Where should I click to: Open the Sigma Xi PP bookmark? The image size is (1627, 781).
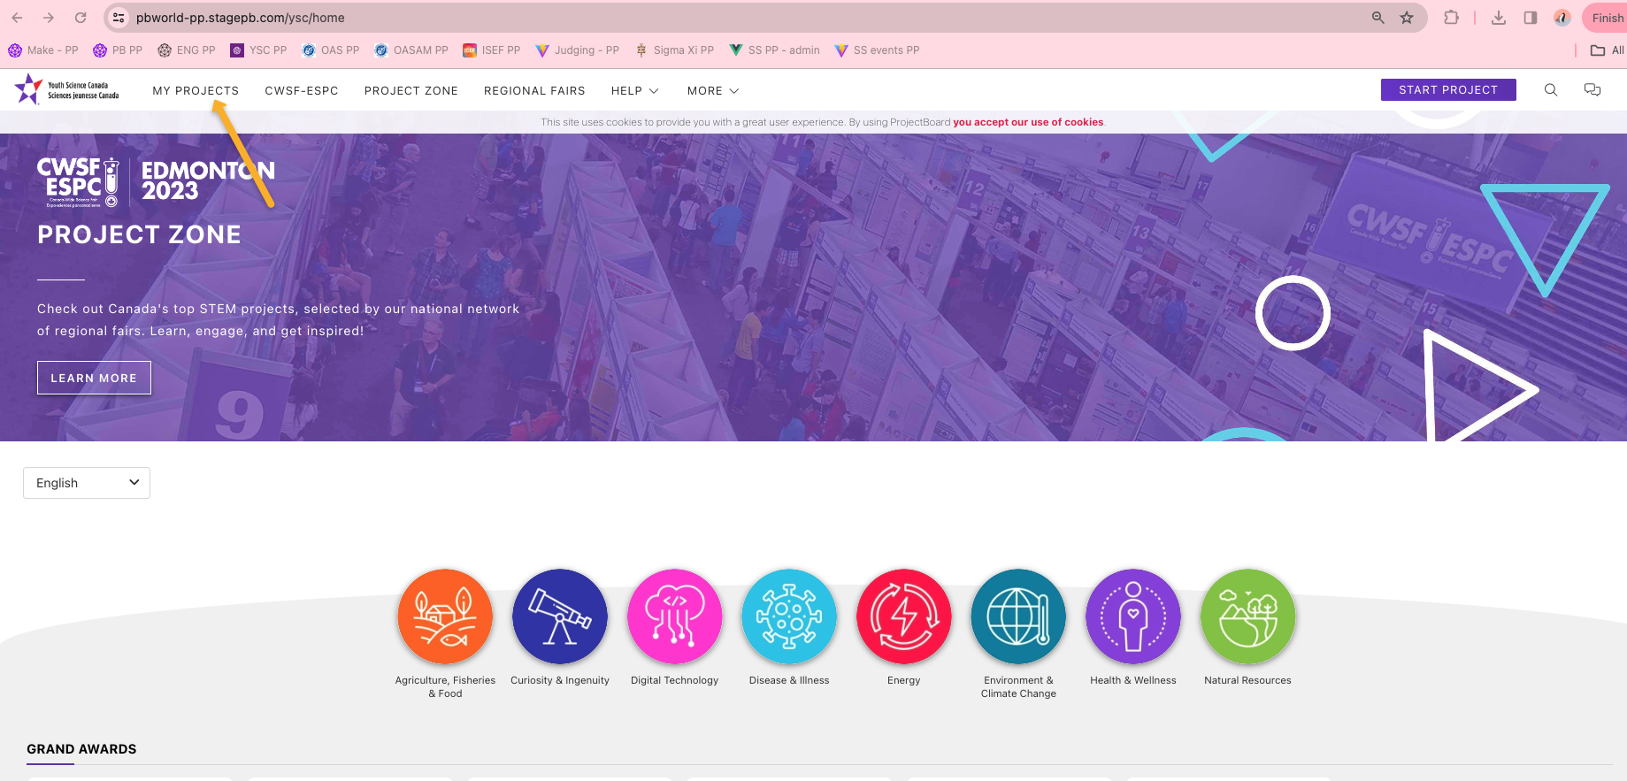(x=674, y=50)
